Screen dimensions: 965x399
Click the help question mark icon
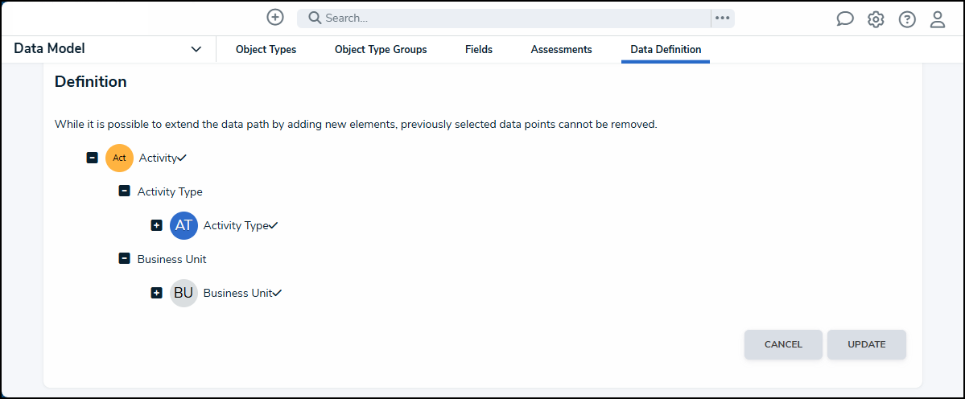907,19
